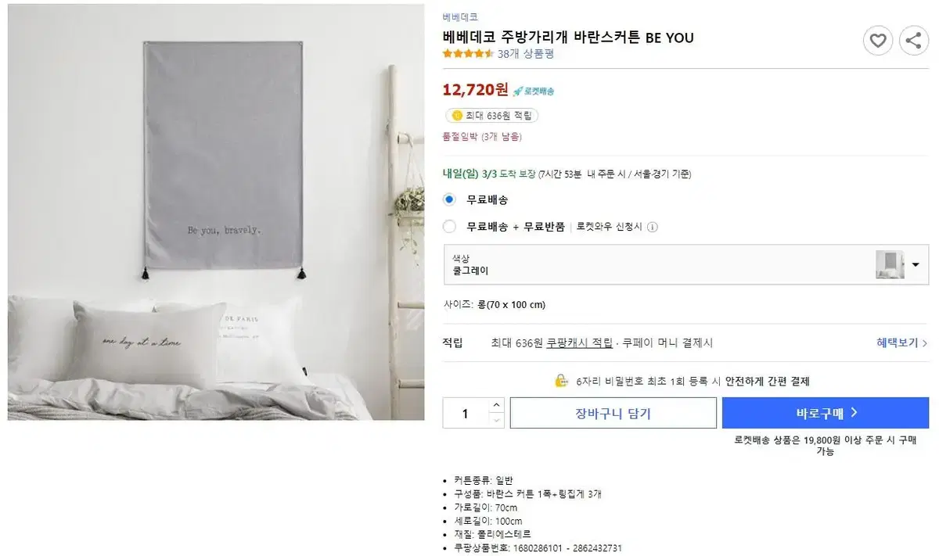Click the star rating icons
This screenshot has height=556, width=939.
pos(468,54)
